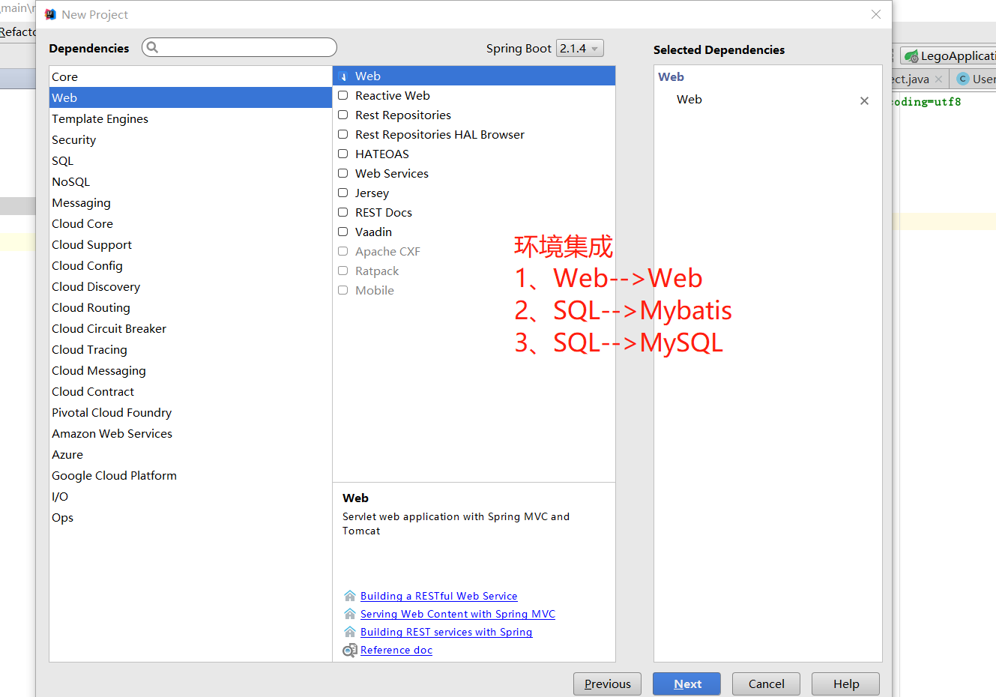996x697 pixels.
Task: Select Pivotal Cloud Foundry category
Action: tap(190, 412)
